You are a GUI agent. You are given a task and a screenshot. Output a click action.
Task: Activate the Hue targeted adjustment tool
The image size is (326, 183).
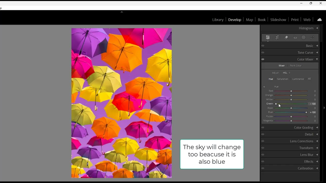264,87
